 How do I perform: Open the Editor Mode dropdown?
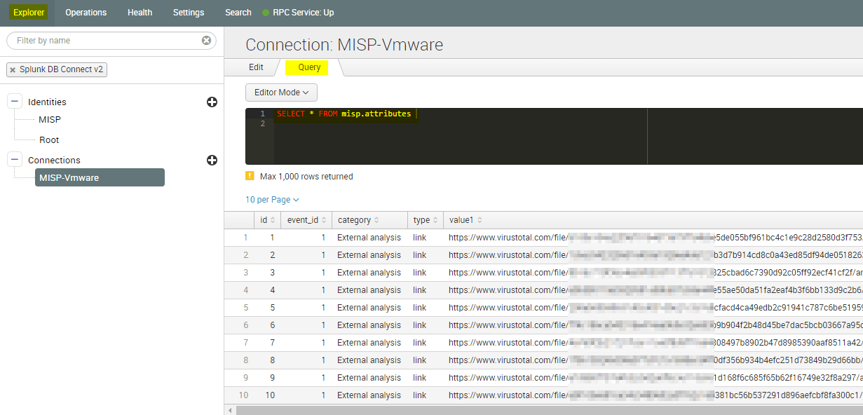[281, 93]
